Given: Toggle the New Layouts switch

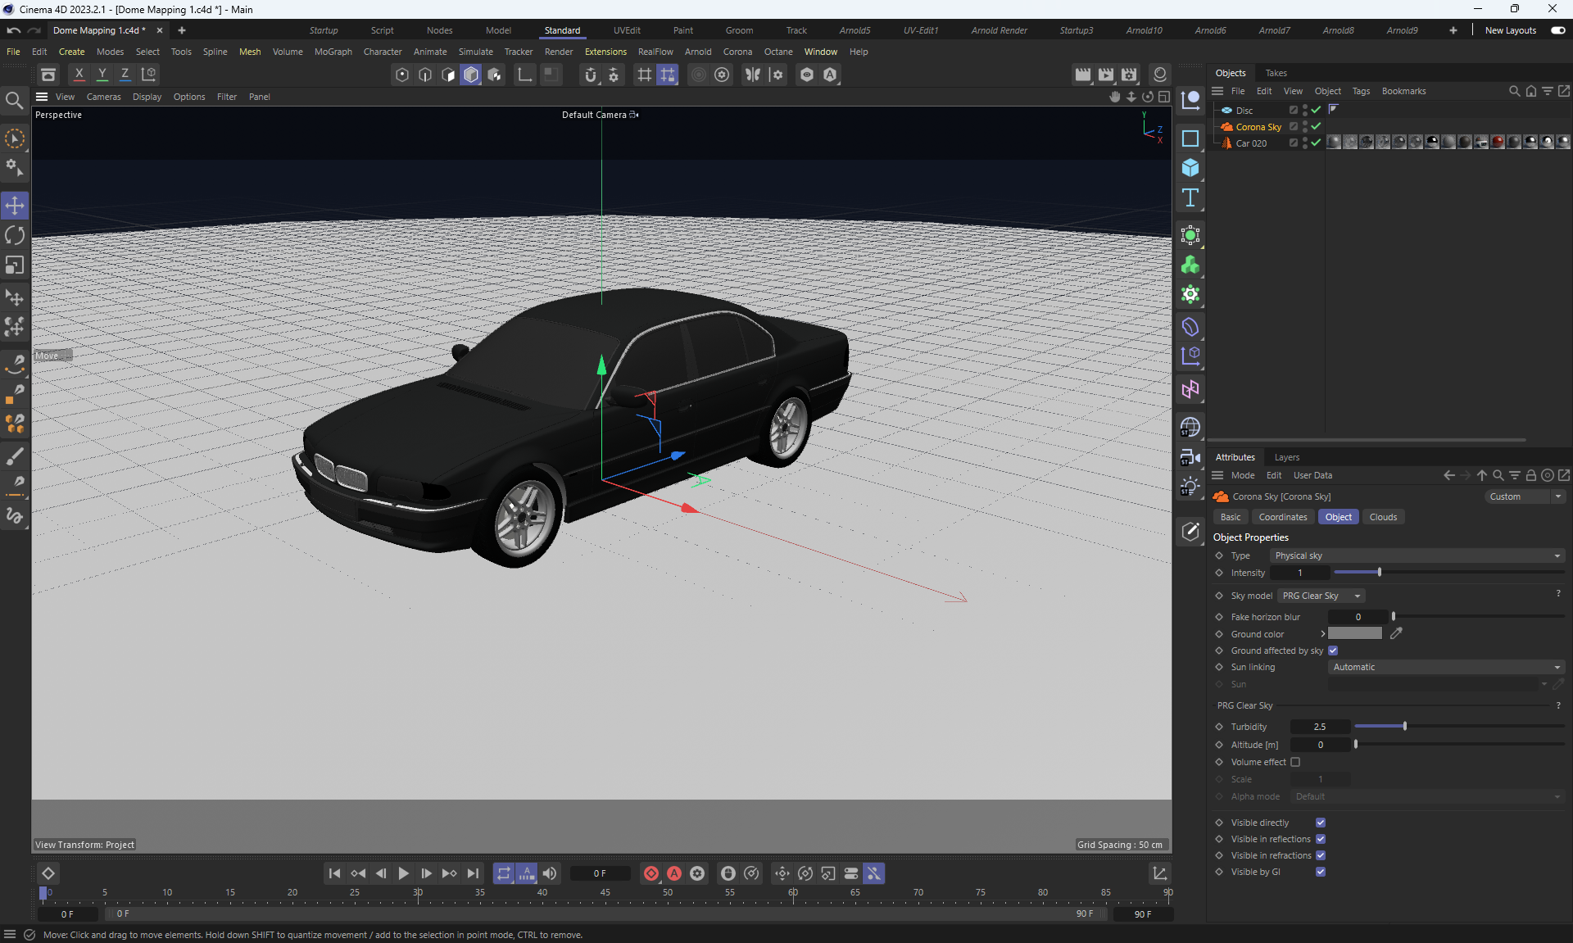Looking at the screenshot, I should click(x=1557, y=30).
